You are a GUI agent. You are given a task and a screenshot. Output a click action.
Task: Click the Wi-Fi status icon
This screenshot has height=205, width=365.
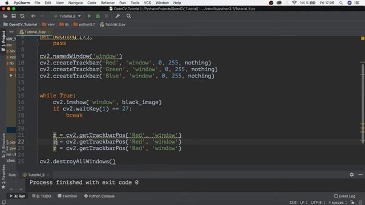pos(294,3)
